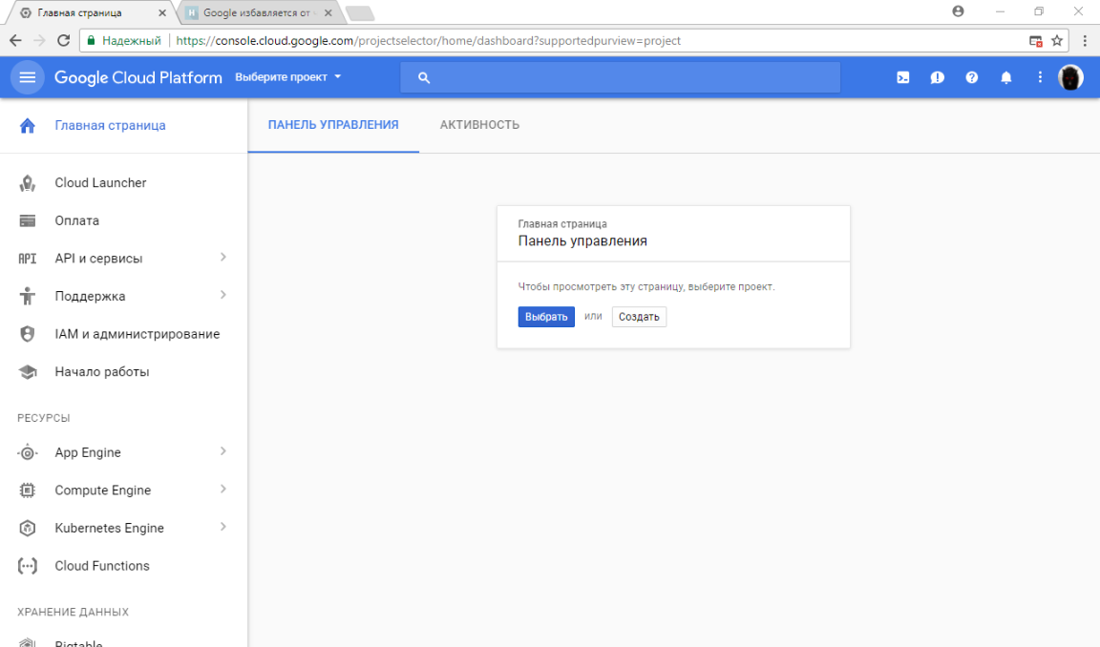Click the Создать button

pyautogui.click(x=639, y=317)
